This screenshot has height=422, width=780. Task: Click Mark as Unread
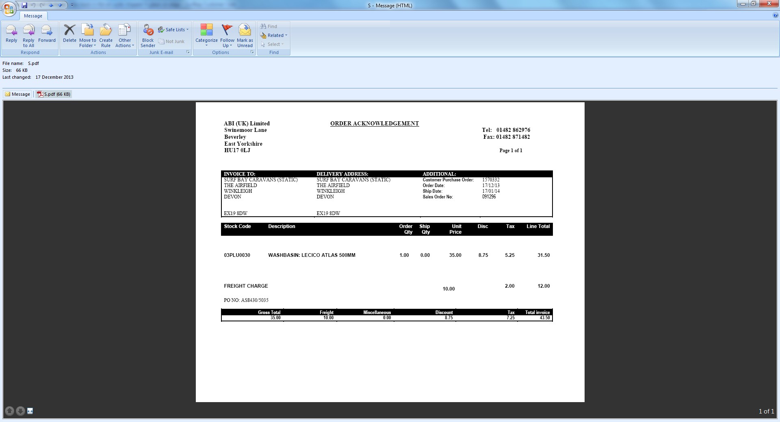(x=245, y=35)
